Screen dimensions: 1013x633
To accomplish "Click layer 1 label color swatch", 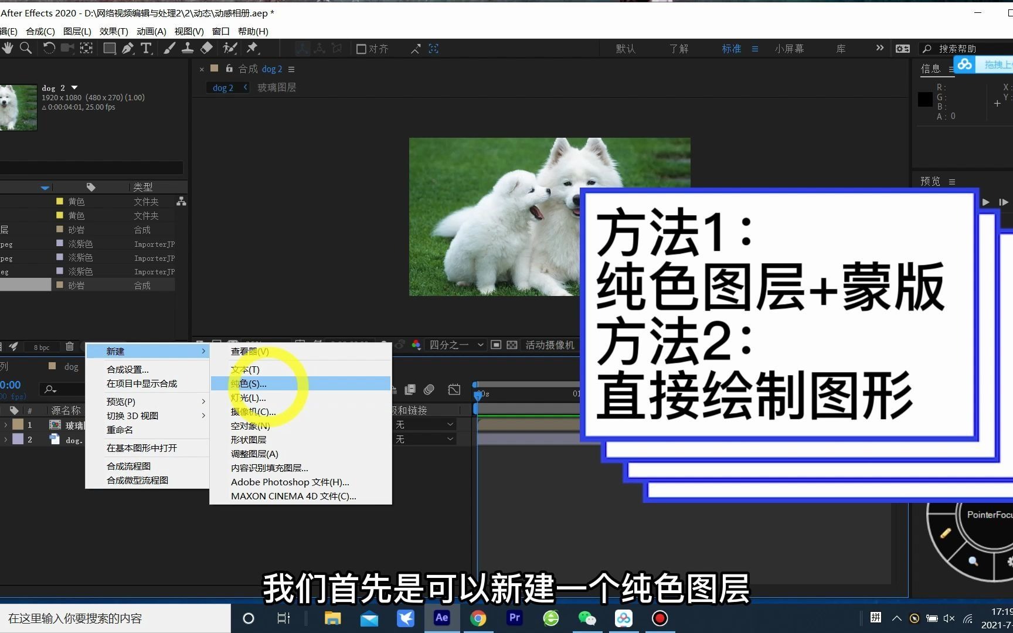I will click(18, 424).
